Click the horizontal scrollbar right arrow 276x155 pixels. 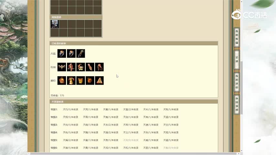pos(239,154)
